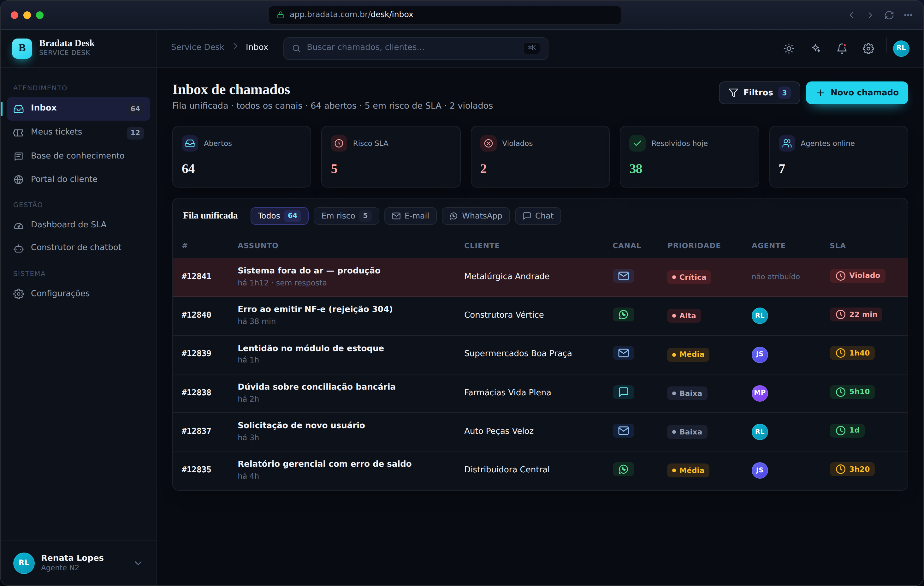Click the Service Desk breadcrumb link
The width and height of the screenshot is (924, 586).
(x=197, y=47)
